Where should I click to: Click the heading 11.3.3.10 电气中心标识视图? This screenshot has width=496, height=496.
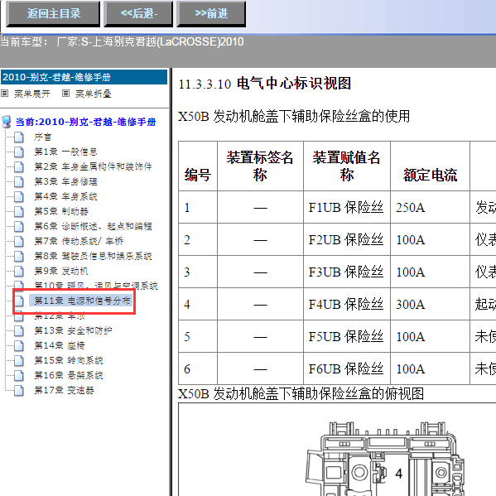pyautogui.click(x=265, y=84)
